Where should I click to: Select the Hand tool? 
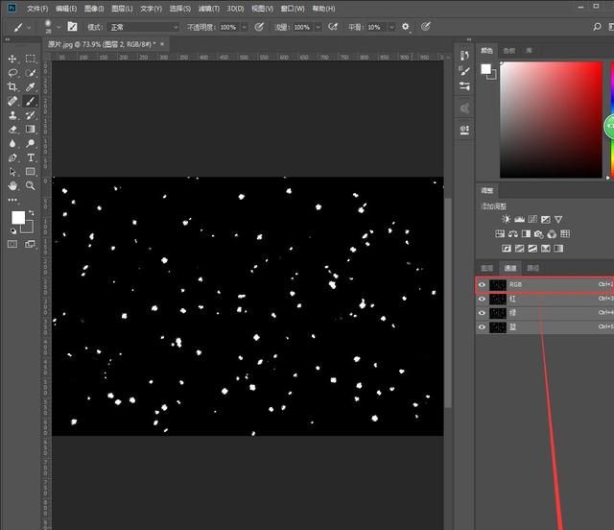tap(12, 186)
